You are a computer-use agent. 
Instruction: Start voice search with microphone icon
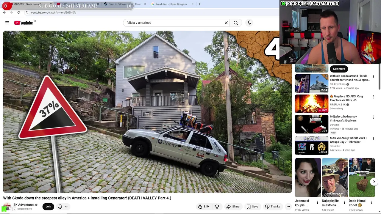pos(249,23)
